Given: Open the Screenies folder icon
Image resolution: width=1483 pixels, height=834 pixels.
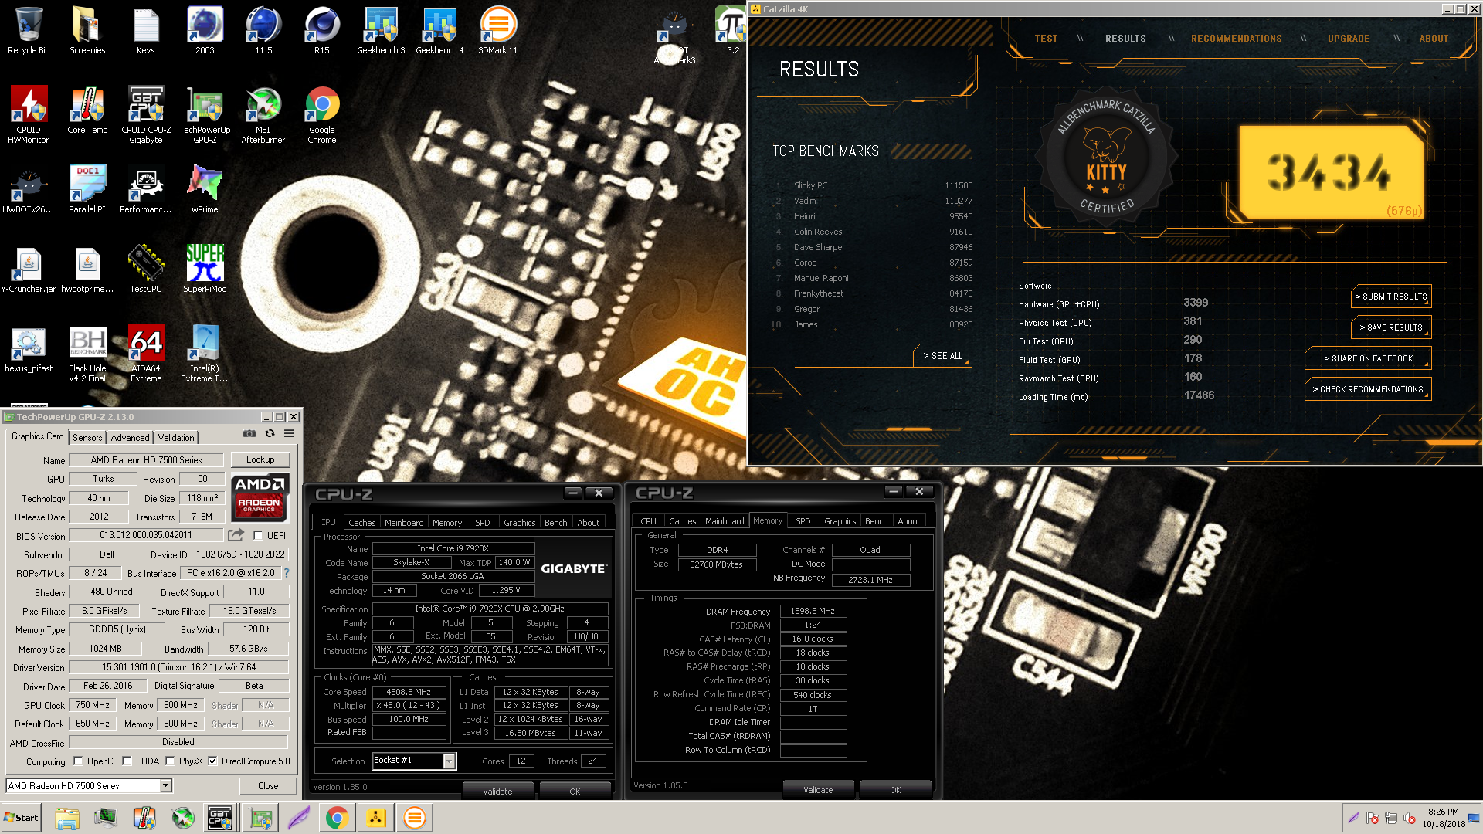Looking at the screenshot, I should pyautogui.click(x=87, y=31).
